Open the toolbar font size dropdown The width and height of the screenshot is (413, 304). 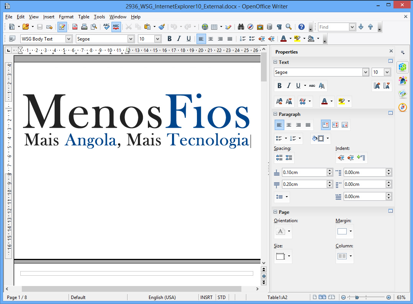(x=157, y=39)
